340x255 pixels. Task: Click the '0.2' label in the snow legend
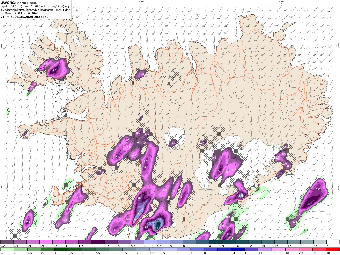click(2, 246)
